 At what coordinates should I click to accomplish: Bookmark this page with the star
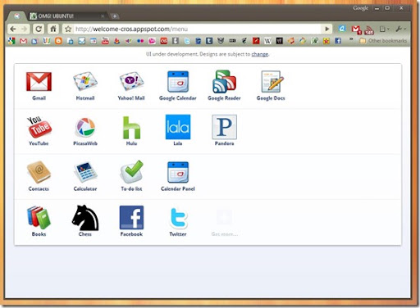(x=68, y=29)
